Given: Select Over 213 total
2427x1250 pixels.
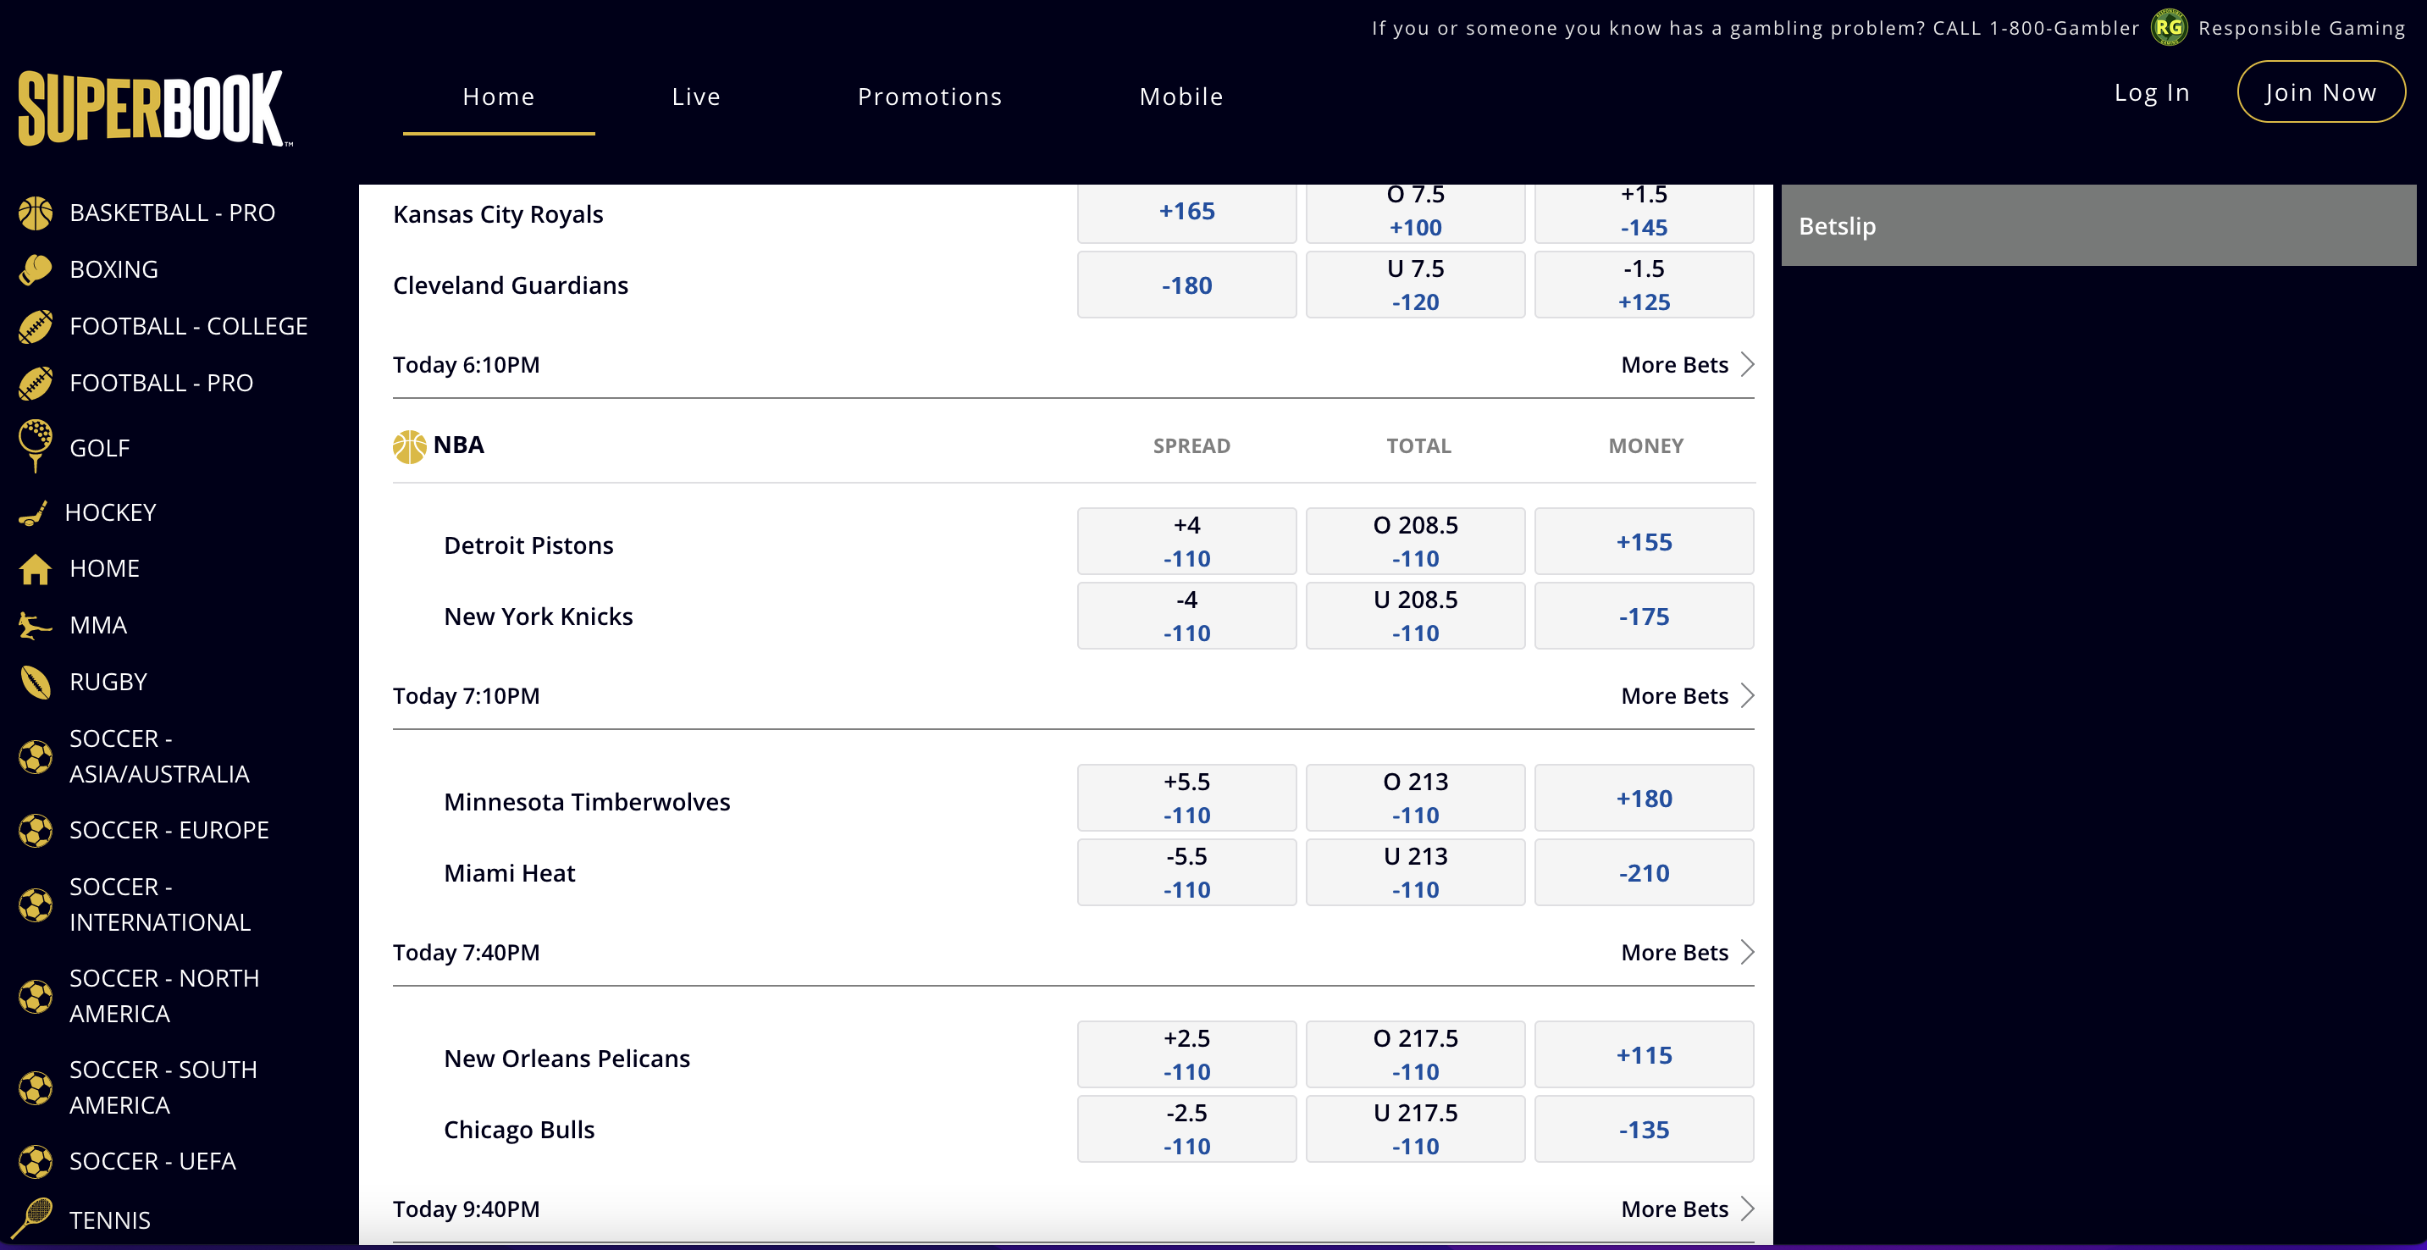Looking at the screenshot, I should [x=1415, y=798].
